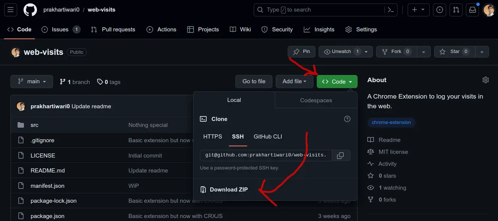The height and width of the screenshot is (221, 498).
Task: Open the MIT license link
Action: (388, 152)
